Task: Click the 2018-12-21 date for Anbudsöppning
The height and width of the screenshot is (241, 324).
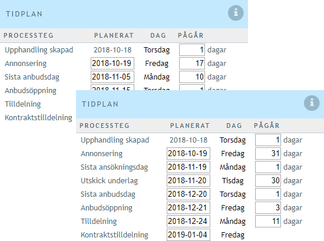Action: 189,207
